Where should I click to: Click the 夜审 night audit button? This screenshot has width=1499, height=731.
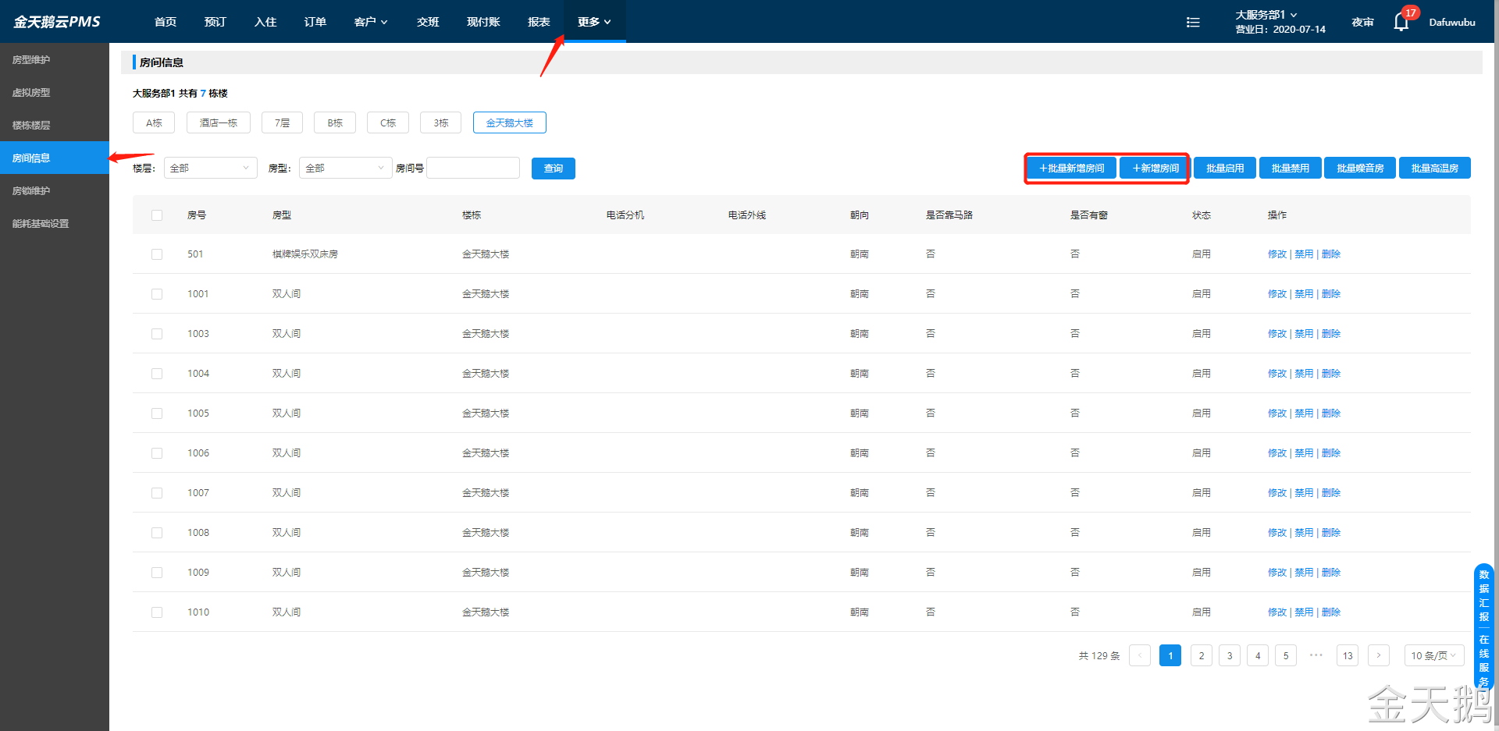tap(1363, 22)
